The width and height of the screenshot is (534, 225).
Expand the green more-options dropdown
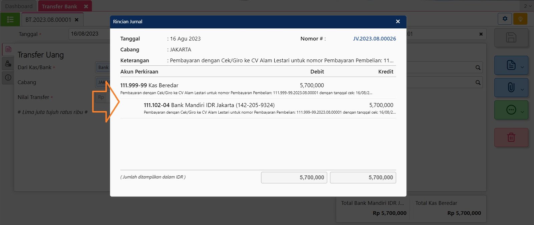pyautogui.click(x=522, y=112)
